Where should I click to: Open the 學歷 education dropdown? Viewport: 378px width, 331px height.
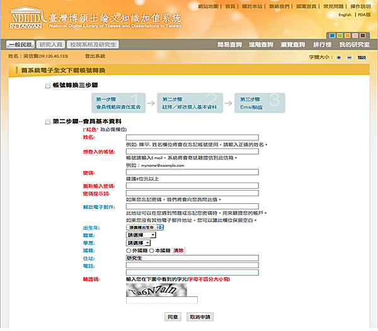click(139, 242)
